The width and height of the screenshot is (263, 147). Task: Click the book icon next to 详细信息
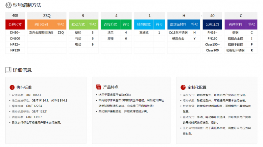pos(9,70)
